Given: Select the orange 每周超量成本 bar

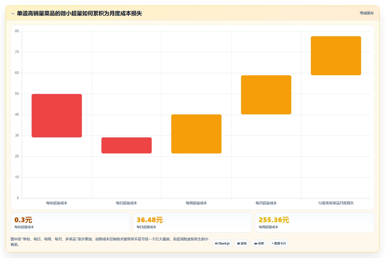Looking at the screenshot, I should (x=196, y=134).
